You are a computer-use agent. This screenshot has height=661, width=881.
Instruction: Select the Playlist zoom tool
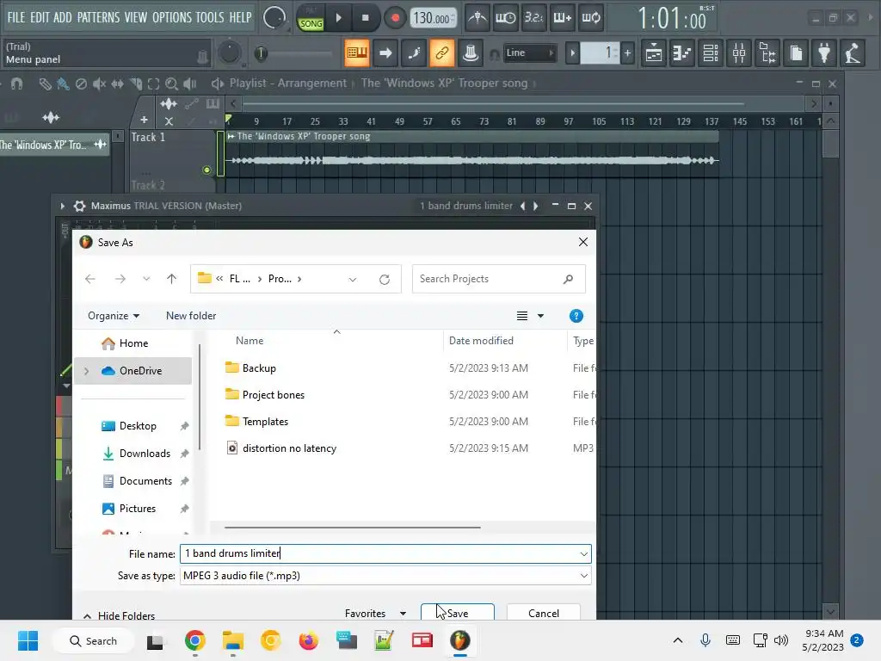(x=172, y=83)
